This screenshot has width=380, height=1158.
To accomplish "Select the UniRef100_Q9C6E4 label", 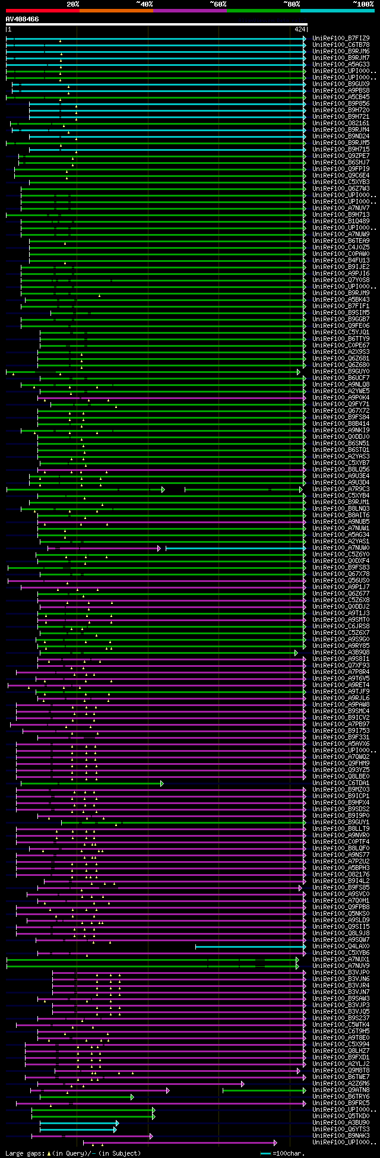I will point(341,176).
